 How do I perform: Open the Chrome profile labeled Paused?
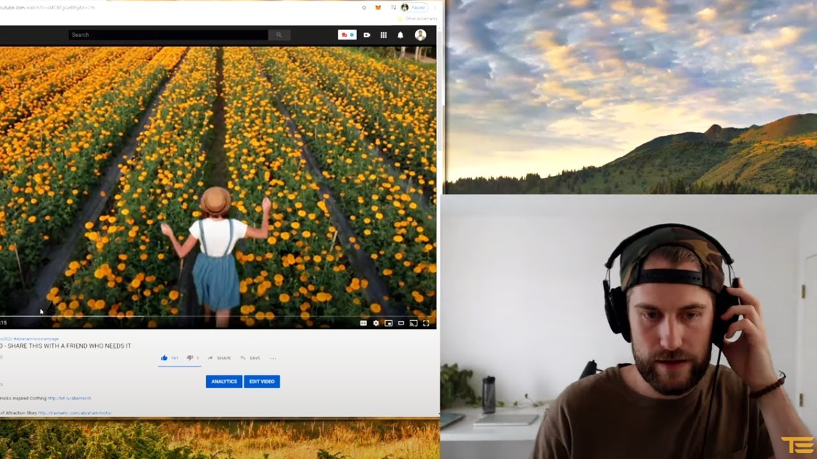(414, 8)
